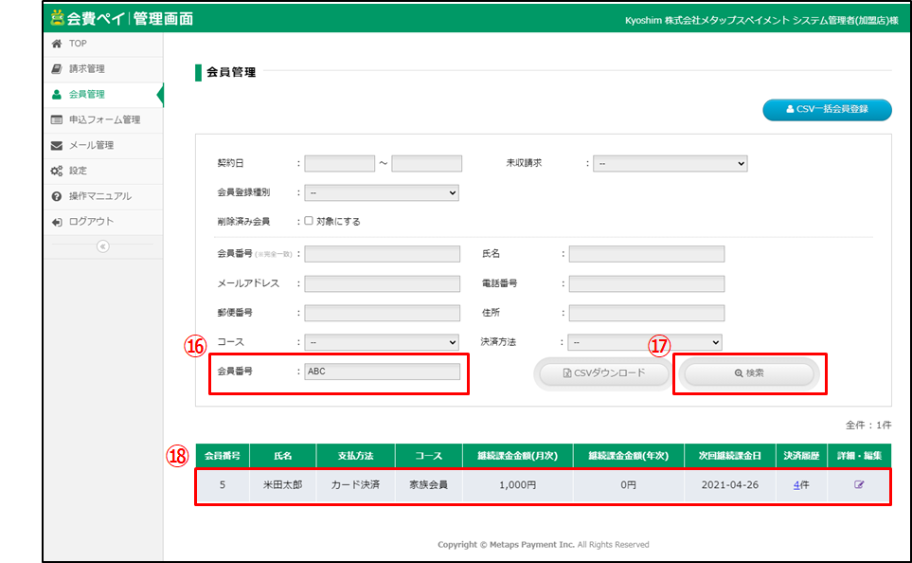Viewport: 912px width, 563px height.
Task: Click the envelope icon for メール管理
Action: pyautogui.click(x=57, y=145)
